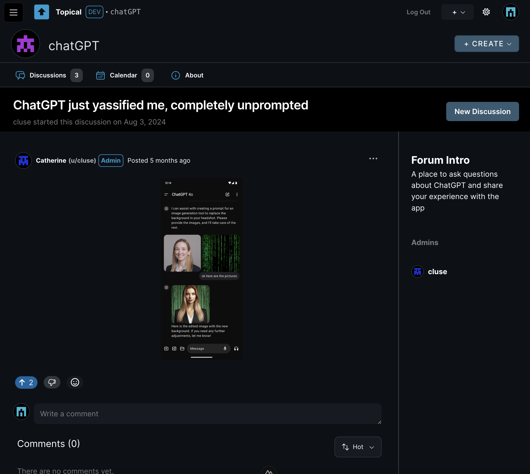Open the user profile avatar in header
530x474 pixels.
click(x=510, y=12)
